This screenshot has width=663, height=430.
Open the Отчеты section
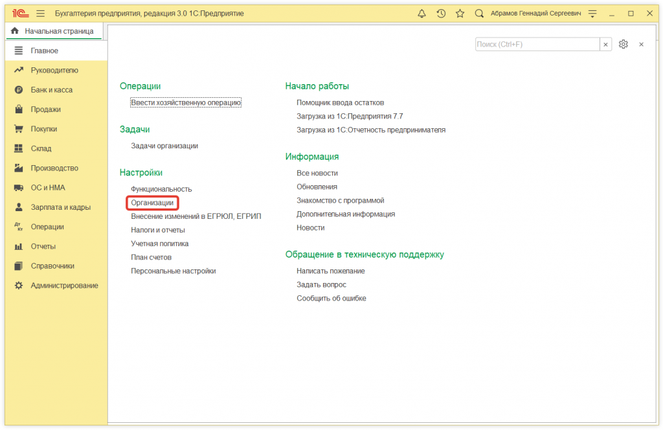point(36,246)
